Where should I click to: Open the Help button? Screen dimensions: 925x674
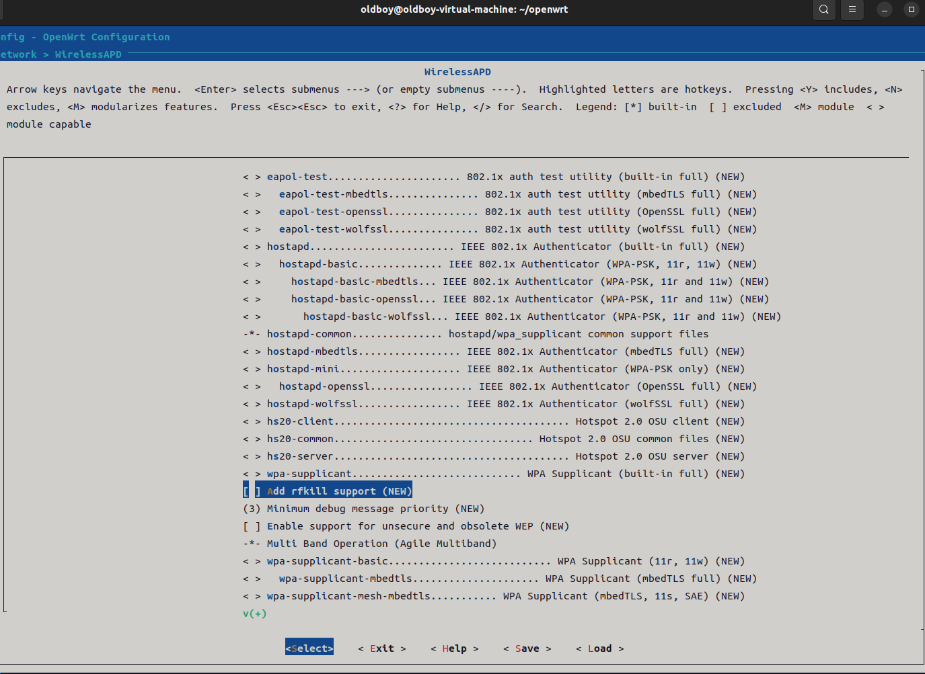455,648
